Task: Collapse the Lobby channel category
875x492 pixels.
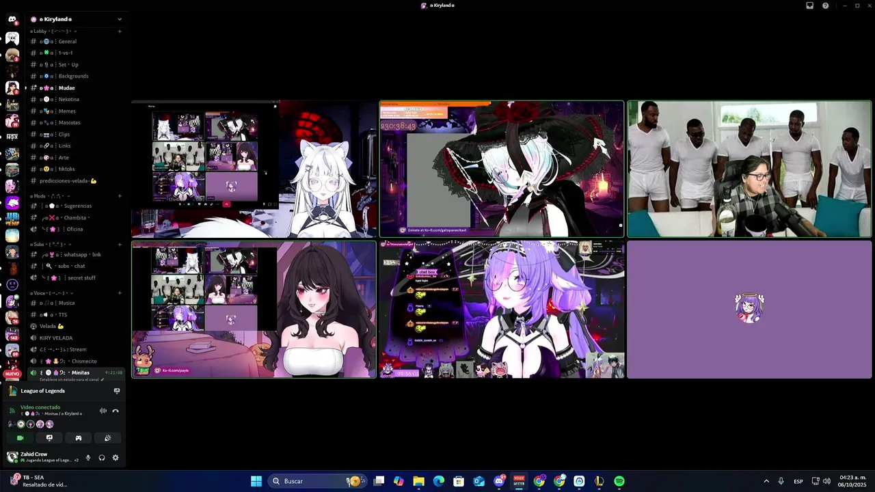Action: click(53, 31)
